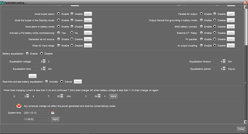Click Equalization period spinner arrows
This screenshot has height=134, width=248.
coord(224,69)
